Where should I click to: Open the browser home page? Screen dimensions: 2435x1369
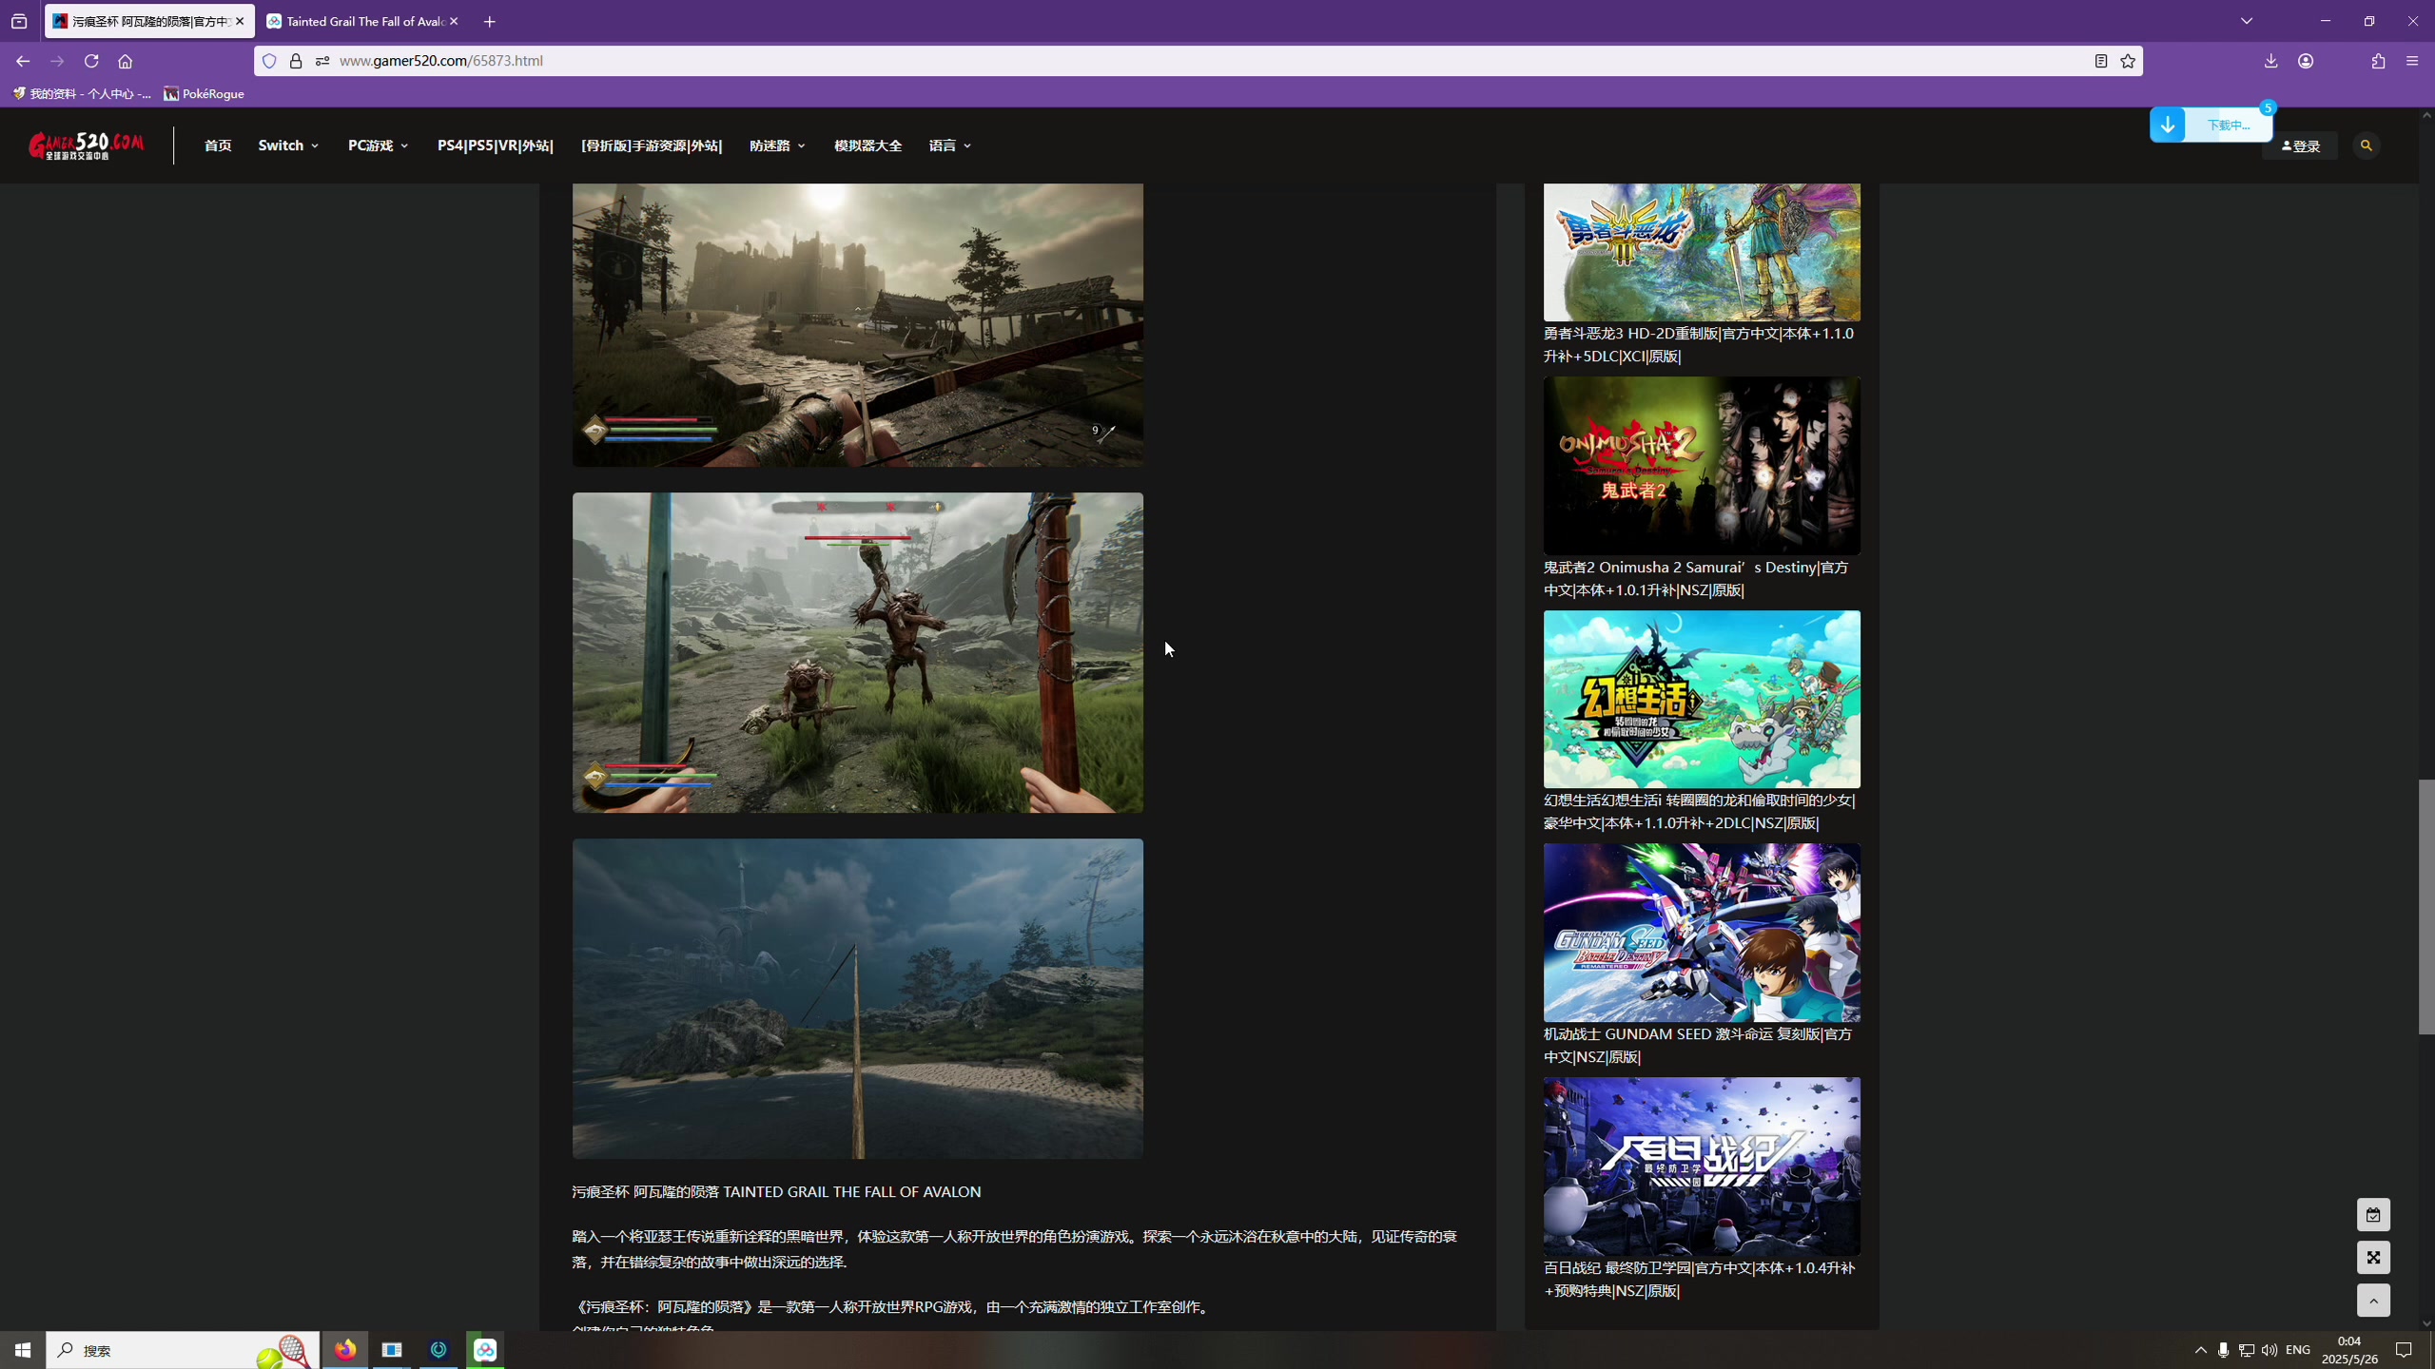pos(125,61)
